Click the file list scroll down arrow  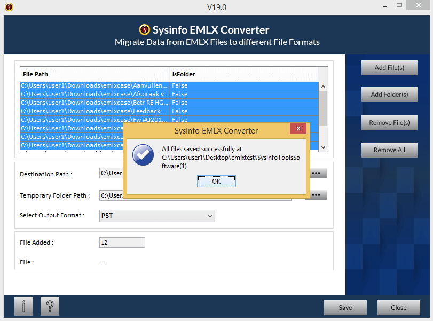pos(324,147)
